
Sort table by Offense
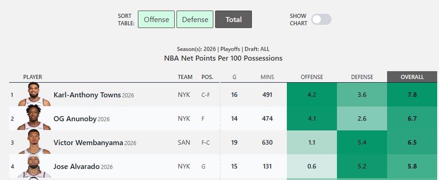pos(156,19)
